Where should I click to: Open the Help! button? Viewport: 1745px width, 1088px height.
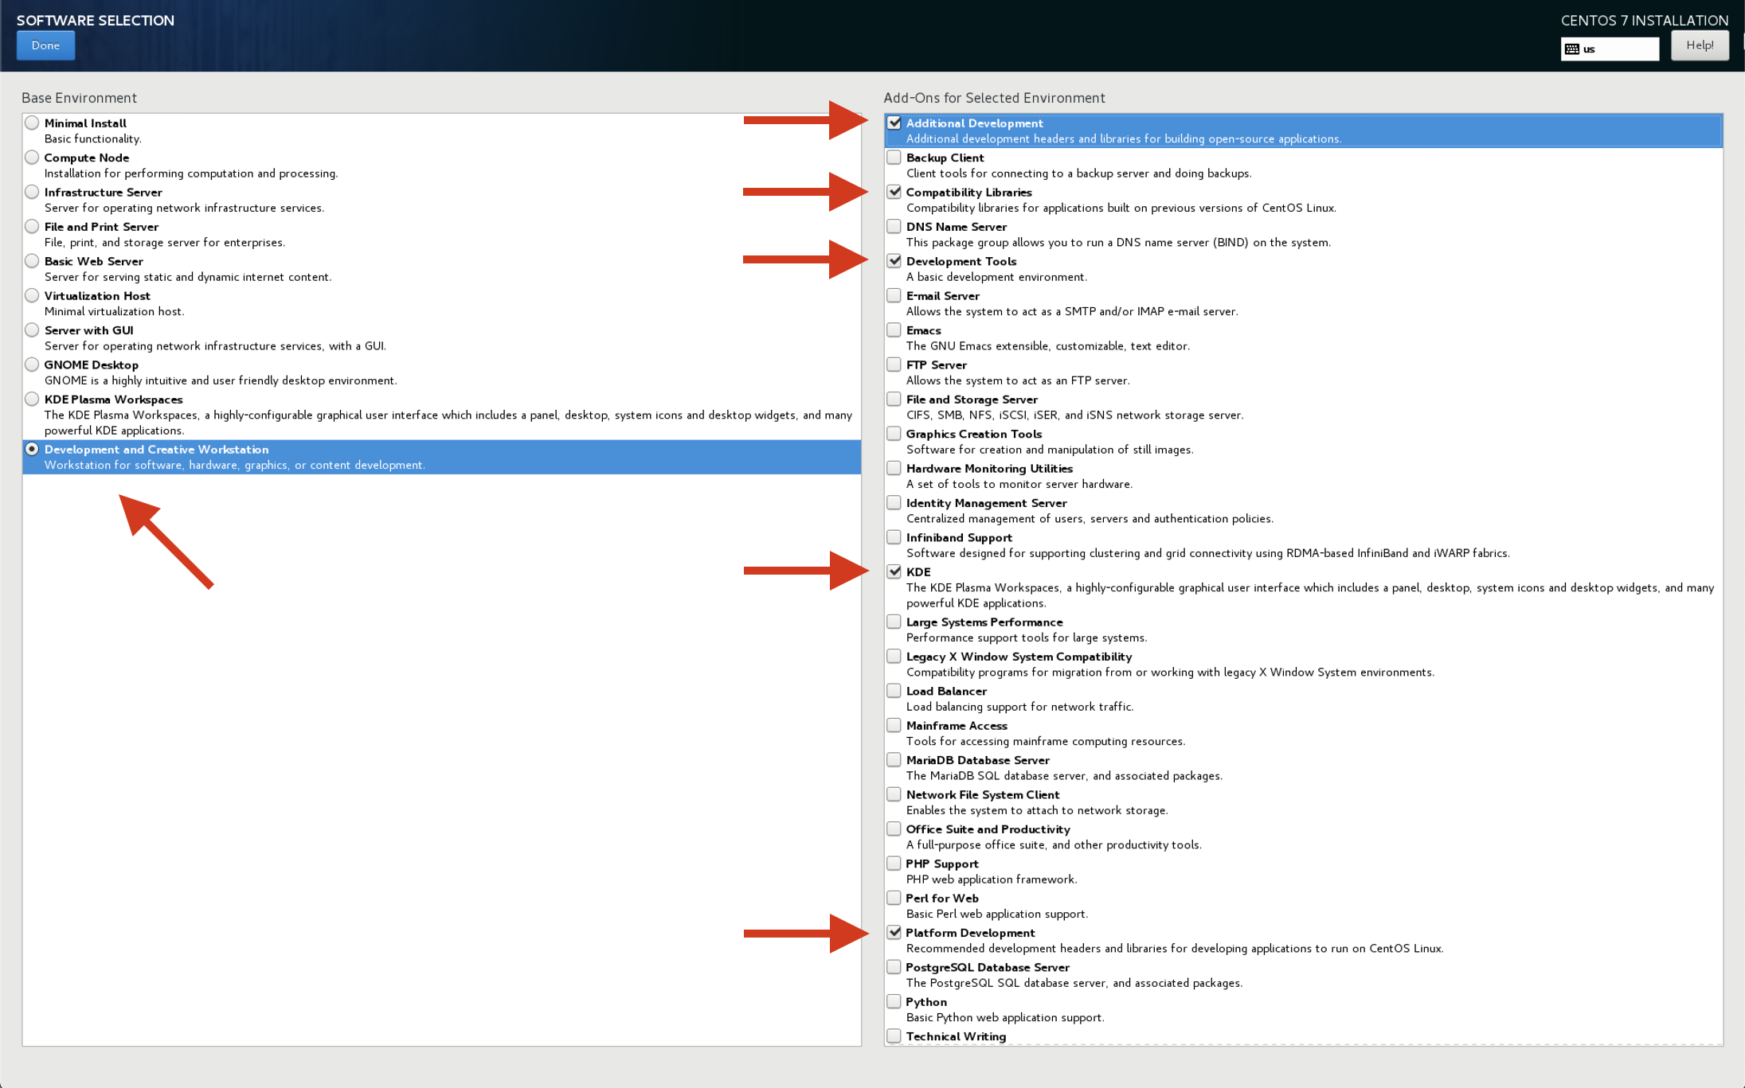point(1699,45)
